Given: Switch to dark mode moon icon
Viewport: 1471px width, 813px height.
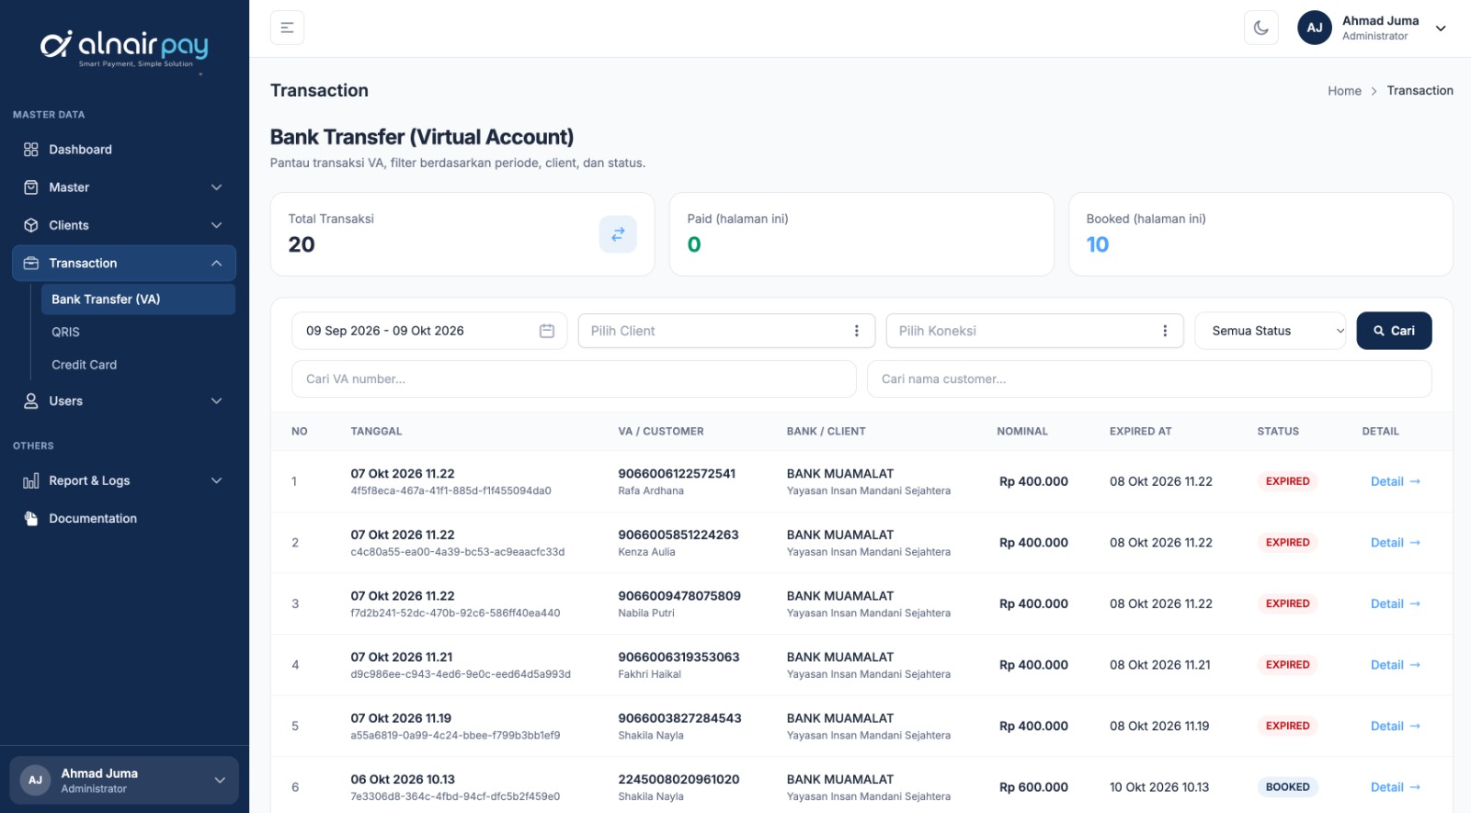Looking at the screenshot, I should coord(1261,28).
